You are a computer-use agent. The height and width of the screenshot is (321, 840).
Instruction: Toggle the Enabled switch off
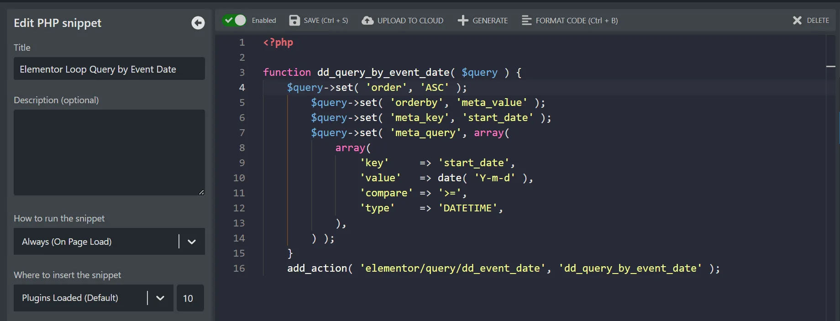click(234, 20)
